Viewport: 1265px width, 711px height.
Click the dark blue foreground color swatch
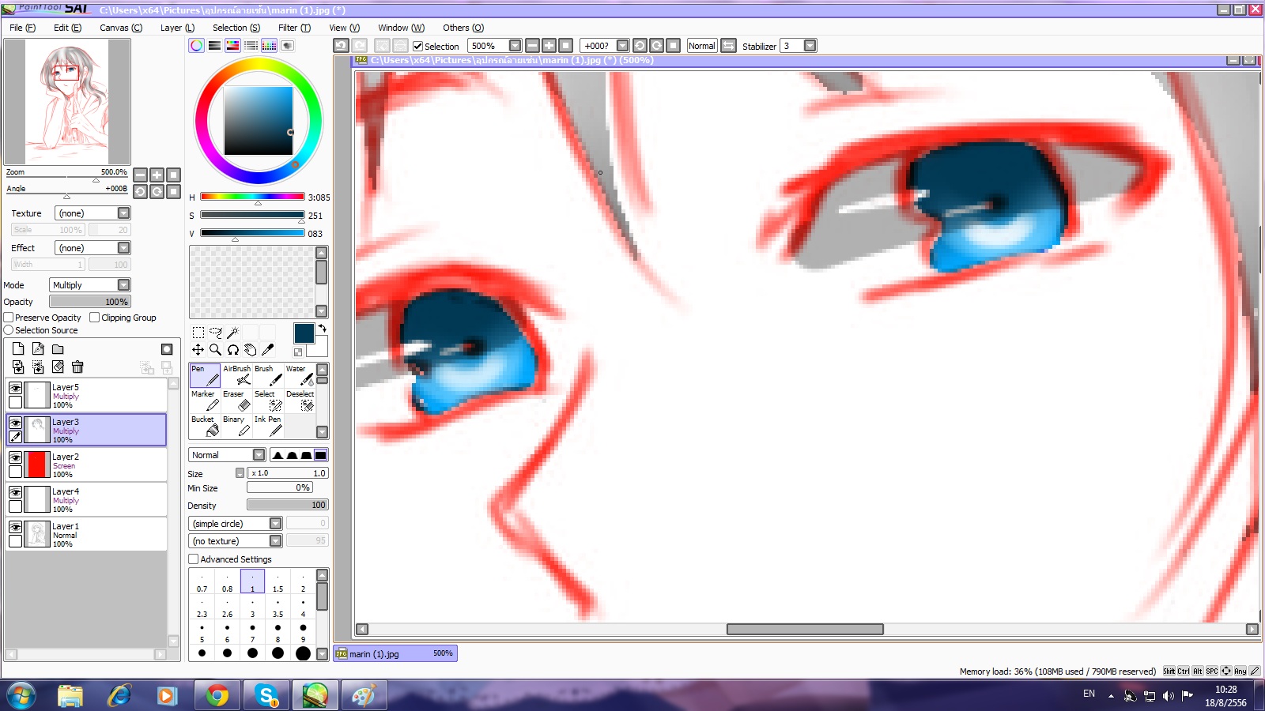pyautogui.click(x=304, y=333)
